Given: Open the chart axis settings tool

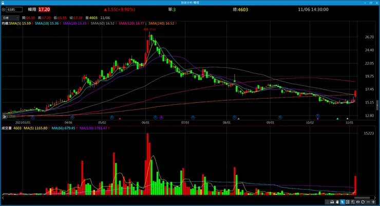Looking at the screenshot, I should [x=353, y=202].
